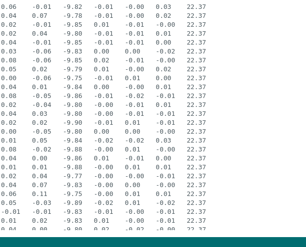Select the 0.06 value beside 0.11
This screenshot has height=247, width=306.
8,194
